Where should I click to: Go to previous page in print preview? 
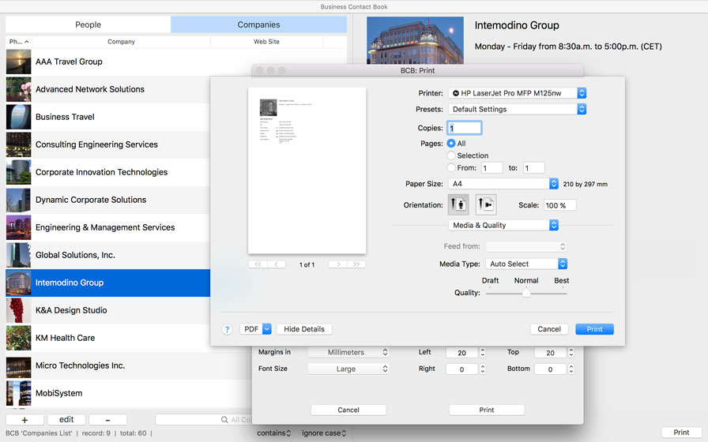277,264
